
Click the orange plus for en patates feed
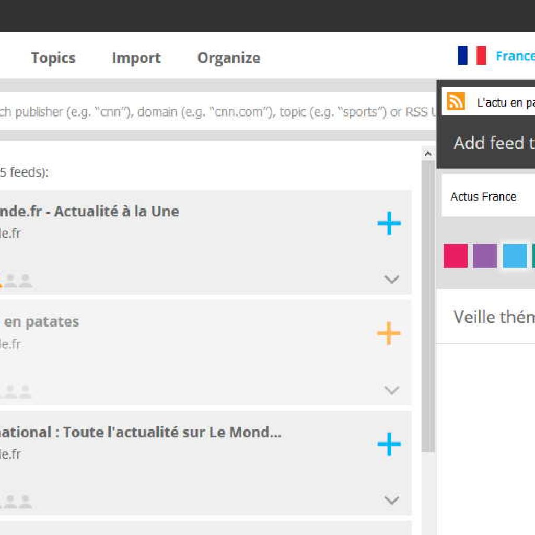pos(389,333)
